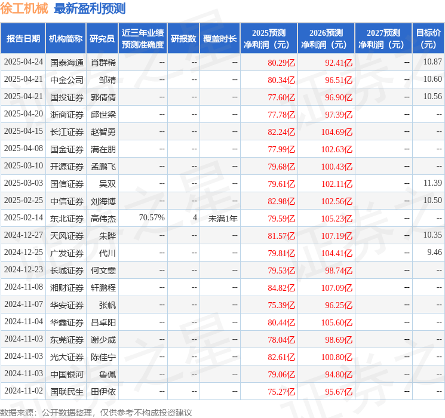445x418 pixels.
Task: Select institution 湘财证券 cell
Action: [x=67, y=288]
